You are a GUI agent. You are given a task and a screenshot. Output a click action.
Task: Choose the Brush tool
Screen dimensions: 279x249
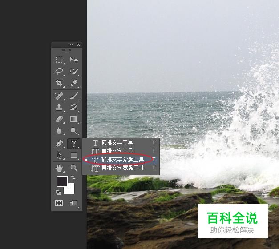74,96
